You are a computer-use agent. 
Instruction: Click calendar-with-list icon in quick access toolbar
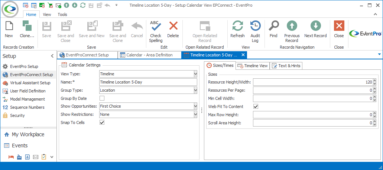34,5
